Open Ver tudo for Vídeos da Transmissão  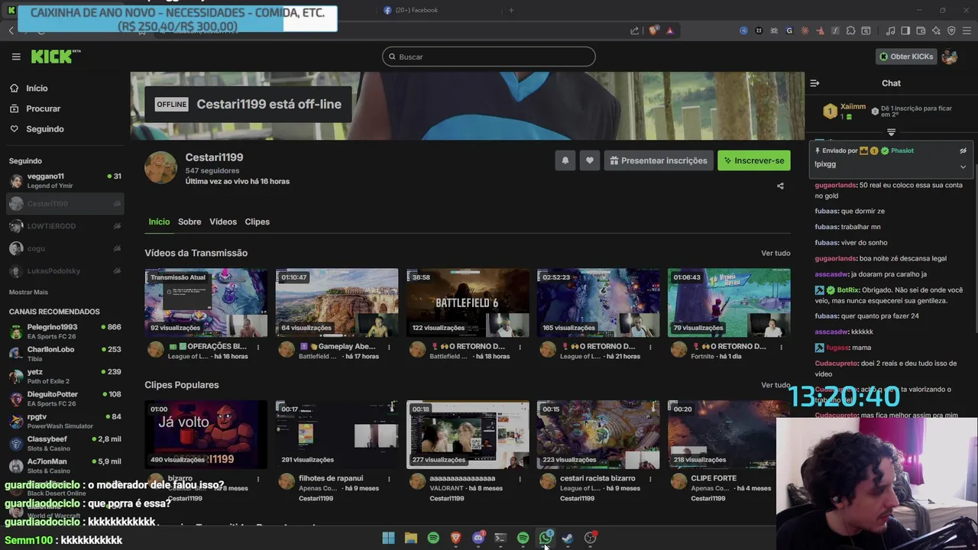[x=776, y=253]
